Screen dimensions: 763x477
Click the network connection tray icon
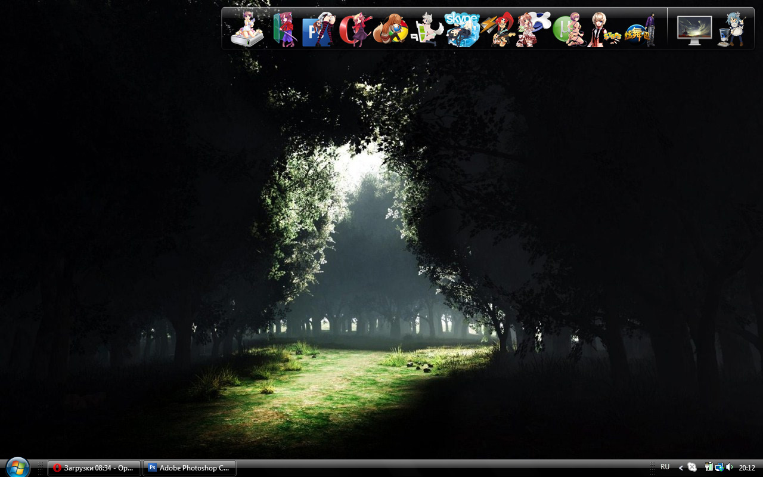[719, 467]
